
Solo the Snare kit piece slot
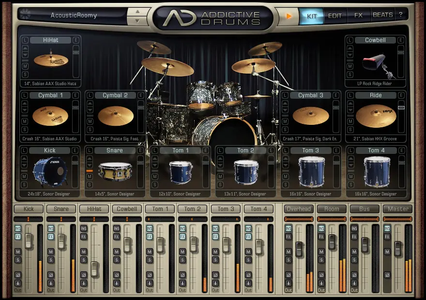click(90, 185)
